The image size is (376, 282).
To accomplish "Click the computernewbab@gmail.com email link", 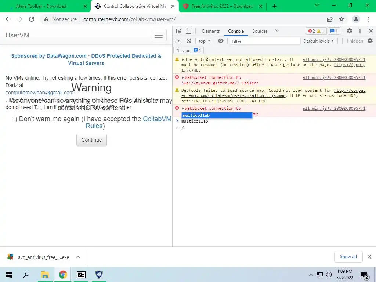I will [40, 93].
